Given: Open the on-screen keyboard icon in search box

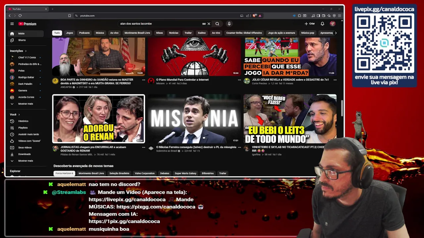Looking at the screenshot, I should (204, 24).
